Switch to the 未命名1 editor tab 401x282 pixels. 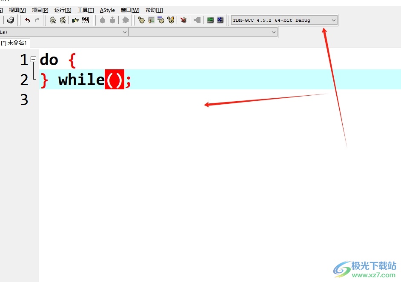[14, 43]
